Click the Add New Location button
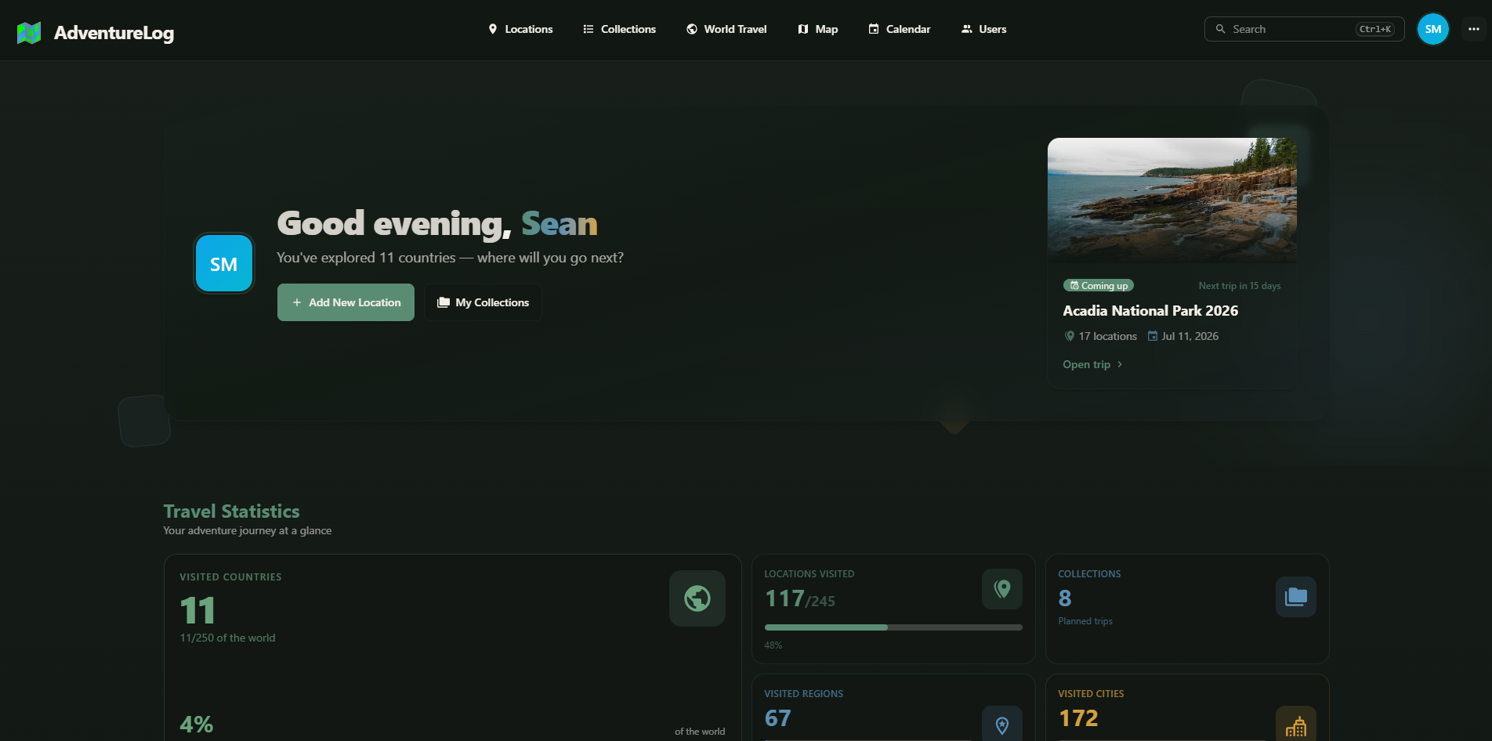1492x741 pixels. 346,302
